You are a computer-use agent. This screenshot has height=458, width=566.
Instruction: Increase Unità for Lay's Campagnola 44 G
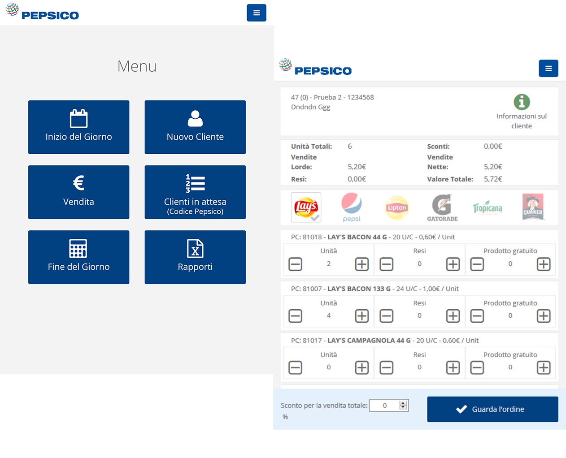pos(362,367)
